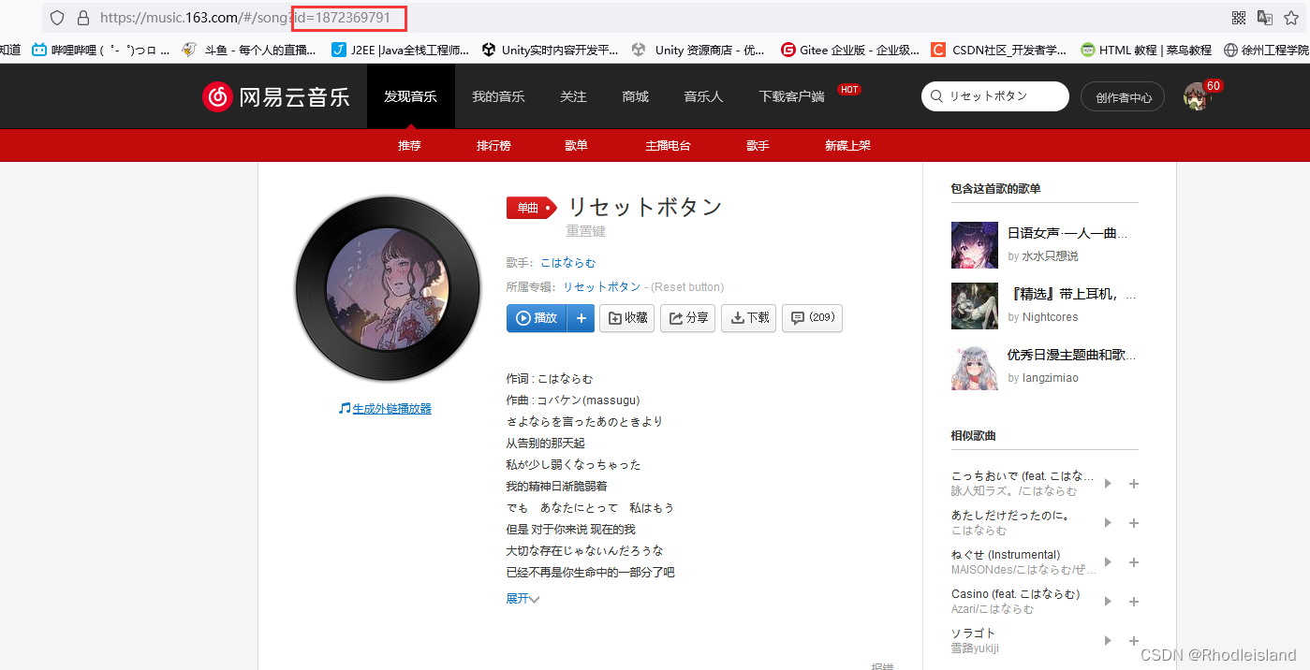Viewport: 1310px width, 670px height.
Task: Play similar song ねぐせ (Instrumental)
Action: 1108,562
